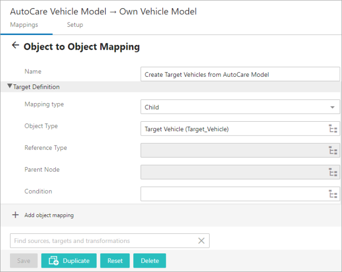
Task: Edit the Name field with Create Target Vehicles
Action: [240, 74]
